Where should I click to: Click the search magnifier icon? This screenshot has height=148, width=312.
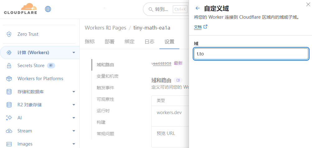pos(151,9)
